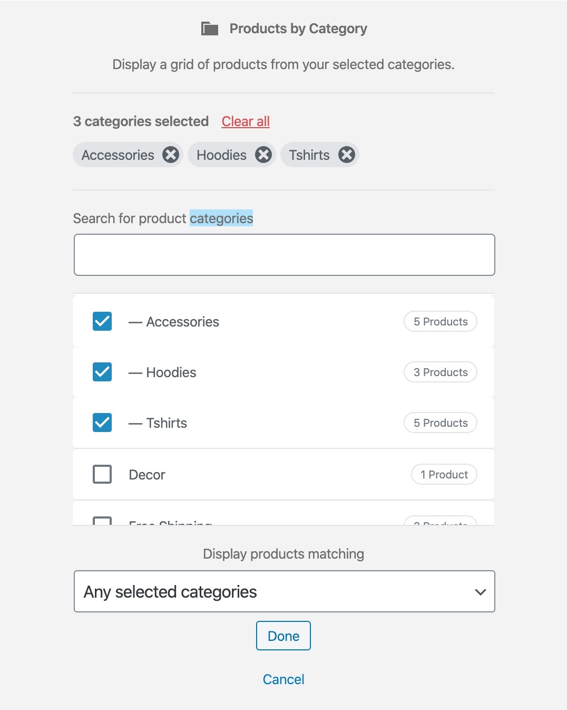The image size is (567, 710).
Task: Open the Any selected categories dropdown
Action: tap(285, 591)
